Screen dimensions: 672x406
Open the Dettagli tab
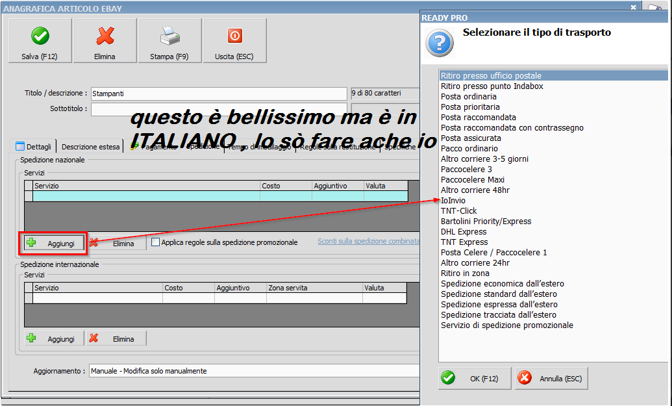33,147
